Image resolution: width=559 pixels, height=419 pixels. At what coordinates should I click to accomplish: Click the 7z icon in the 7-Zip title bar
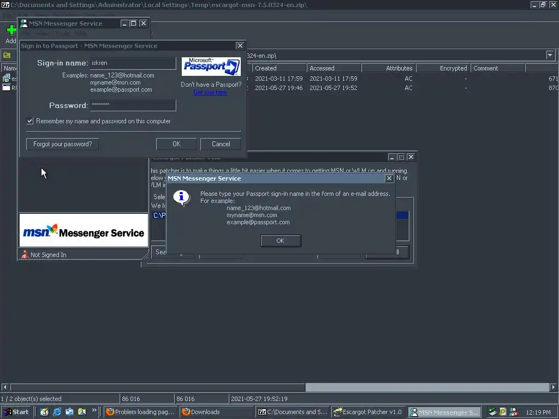(x=5, y=5)
